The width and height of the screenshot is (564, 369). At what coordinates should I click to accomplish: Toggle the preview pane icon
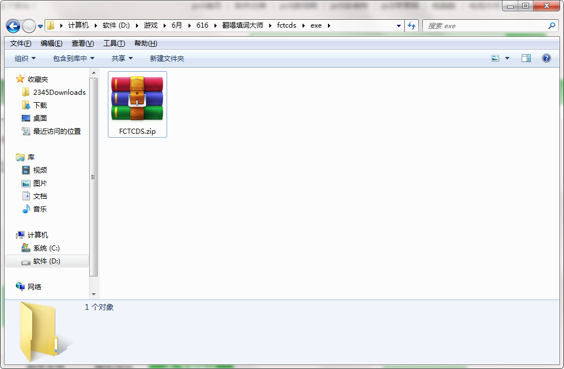[526, 58]
